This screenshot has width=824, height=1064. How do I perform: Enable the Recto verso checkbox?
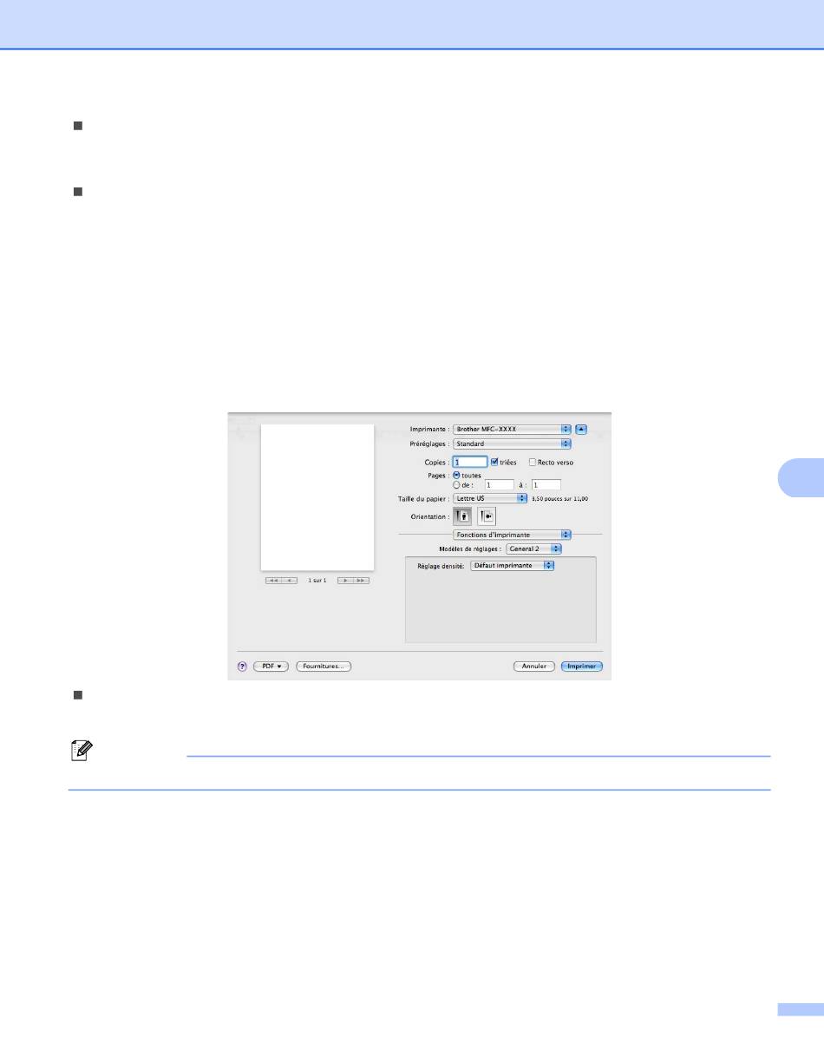click(533, 463)
